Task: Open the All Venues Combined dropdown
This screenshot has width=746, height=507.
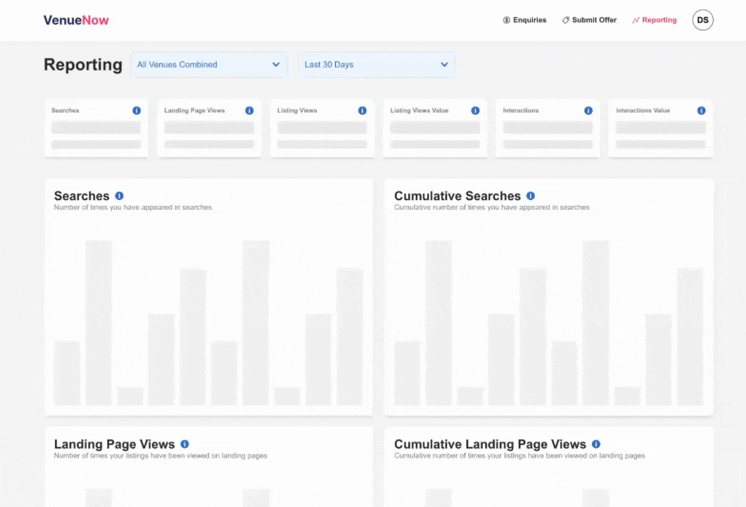Action: point(208,65)
